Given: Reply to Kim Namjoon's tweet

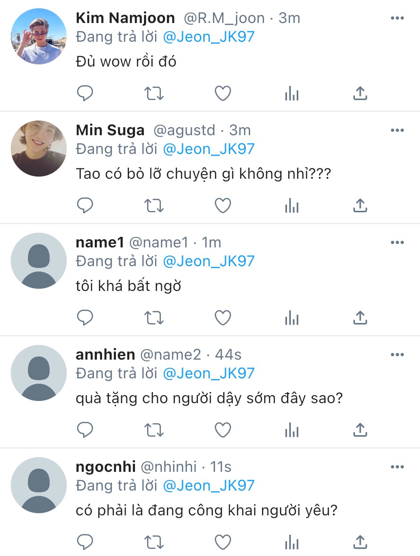Looking at the screenshot, I should (85, 94).
